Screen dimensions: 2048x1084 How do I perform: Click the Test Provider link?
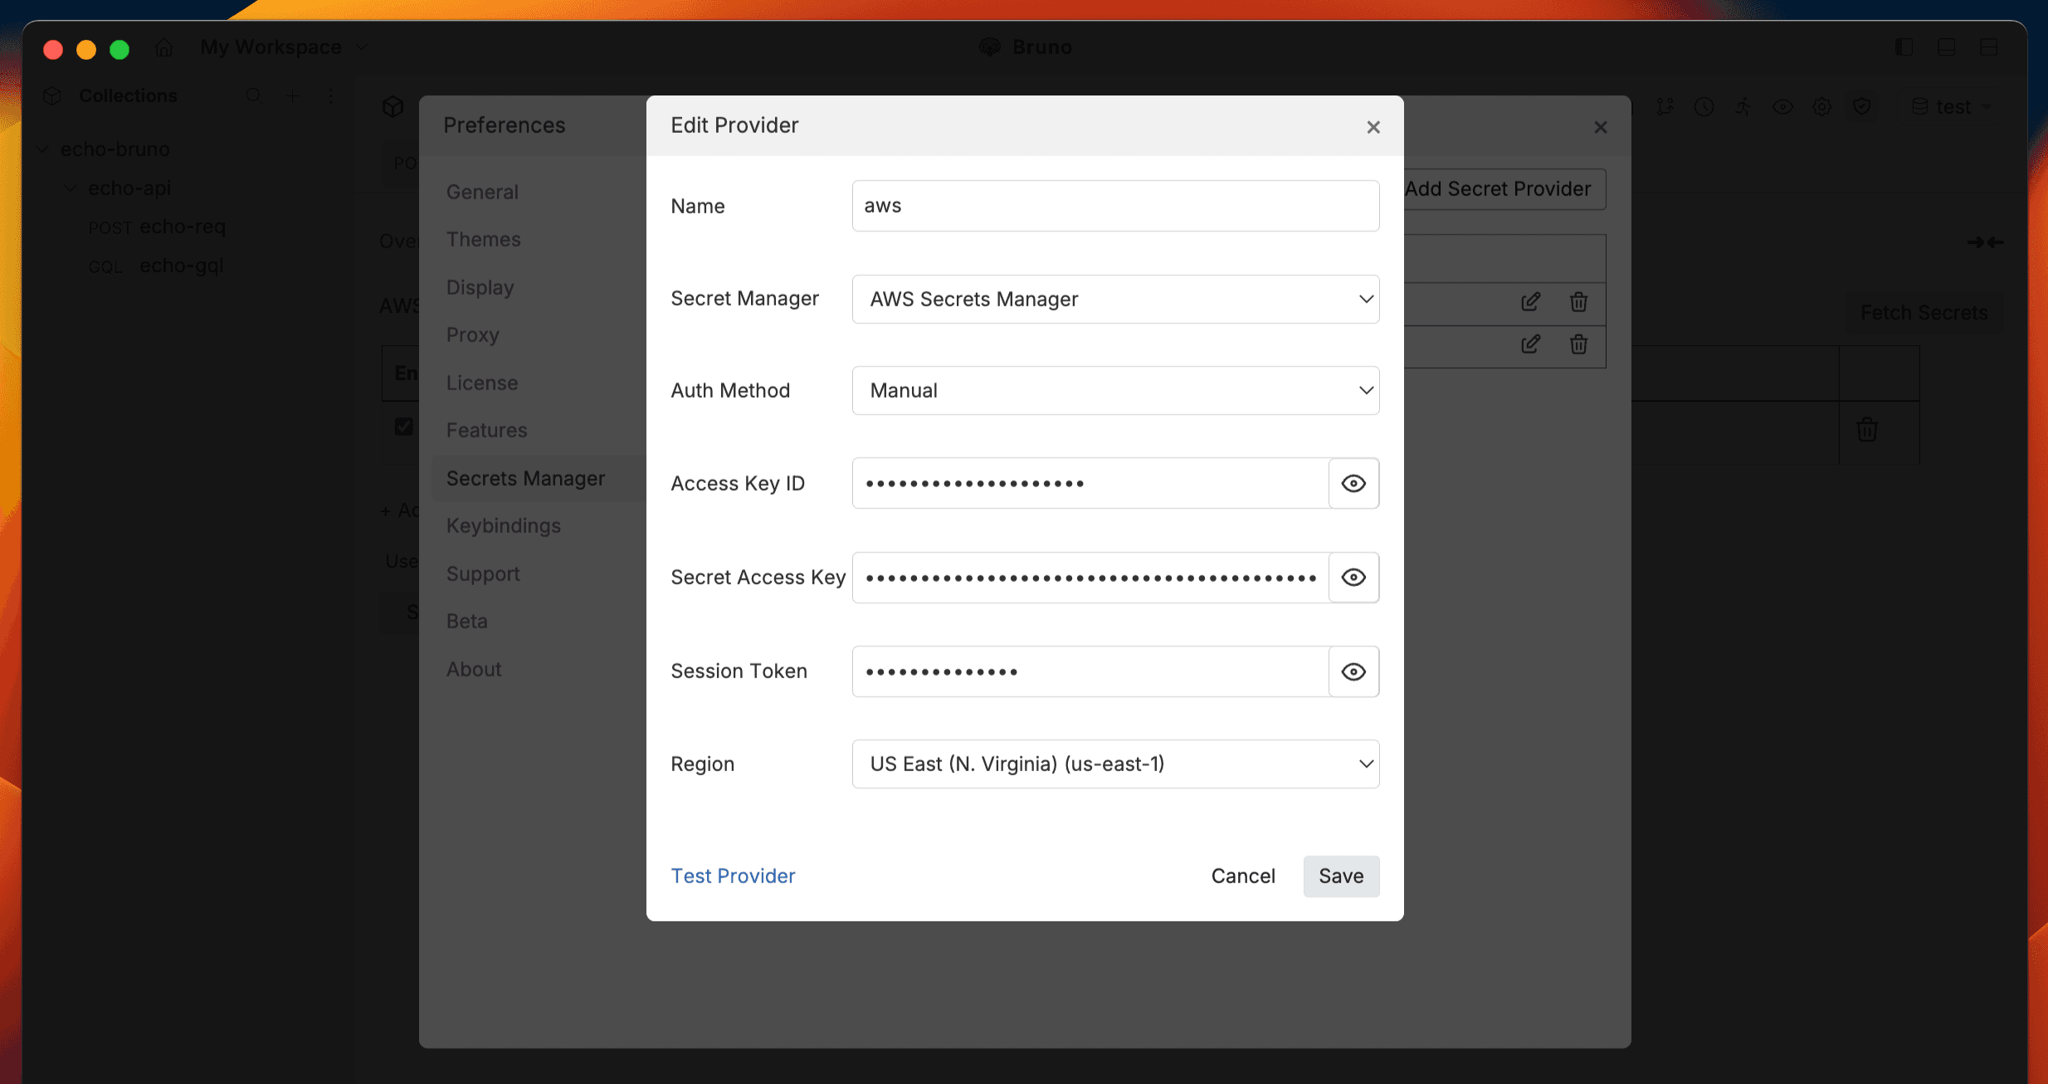coord(733,876)
